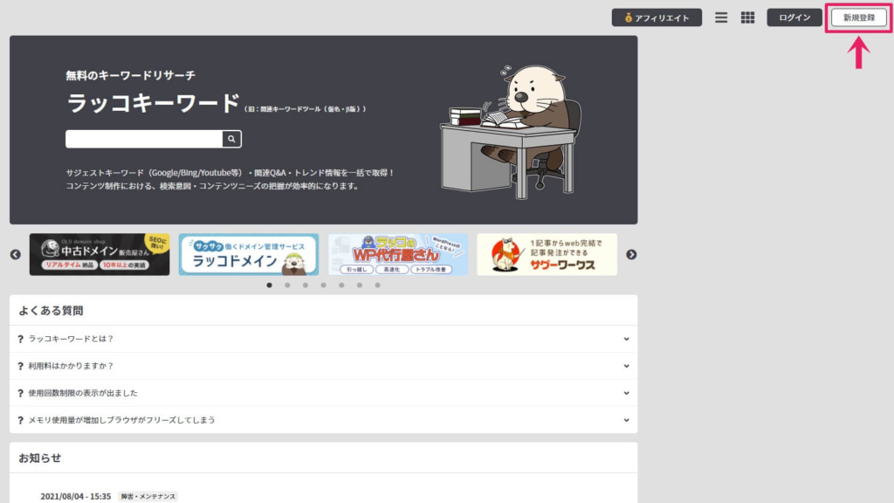The width and height of the screenshot is (894, 503).
Task: Open the 中古ドメイン banner
Action: 100,254
